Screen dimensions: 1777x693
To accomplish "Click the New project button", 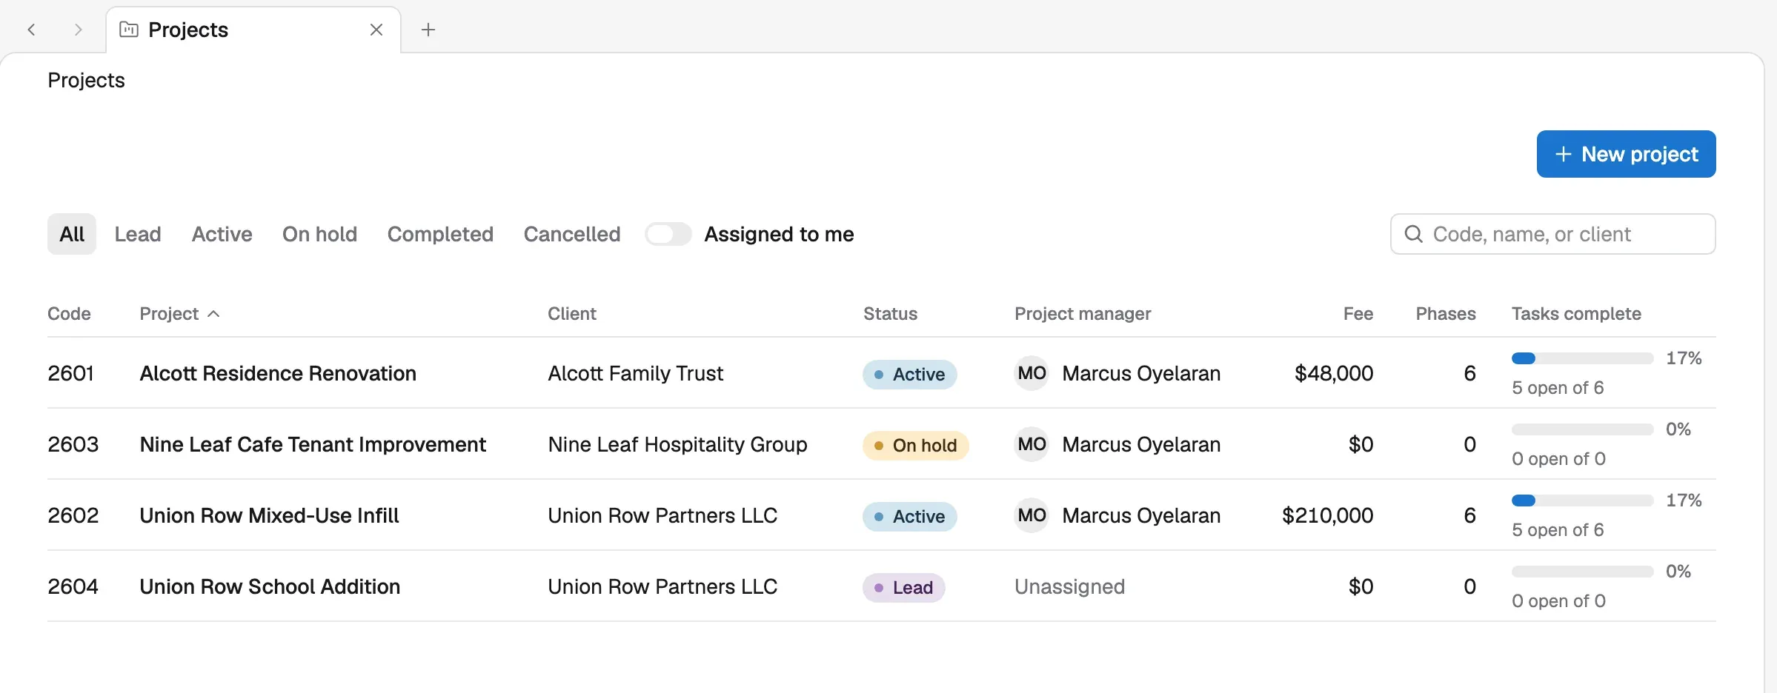I will [1626, 154].
